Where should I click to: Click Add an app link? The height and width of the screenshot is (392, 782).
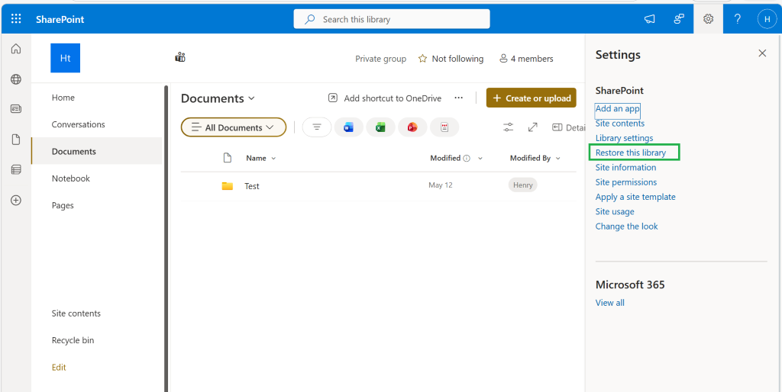point(617,108)
